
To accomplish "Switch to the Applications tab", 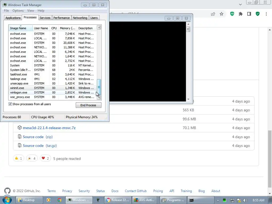I will (13, 18).
